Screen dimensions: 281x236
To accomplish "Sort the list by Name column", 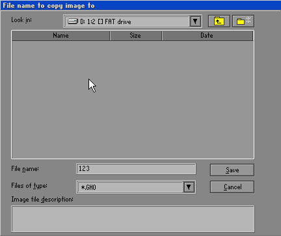I will click(x=60, y=36).
